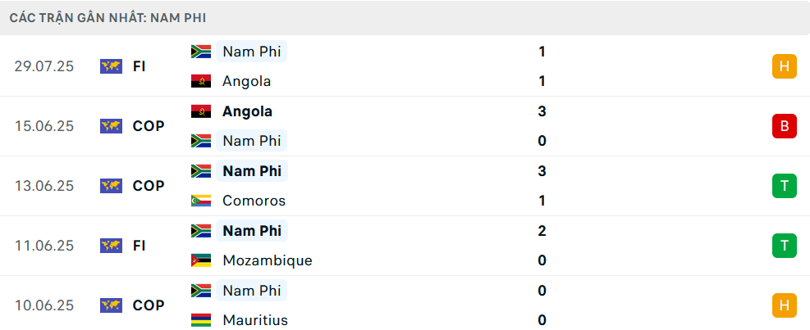Image resolution: width=810 pixels, height=330 pixels.
Task: Open the Mozambique team link
Action: [268, 260]
